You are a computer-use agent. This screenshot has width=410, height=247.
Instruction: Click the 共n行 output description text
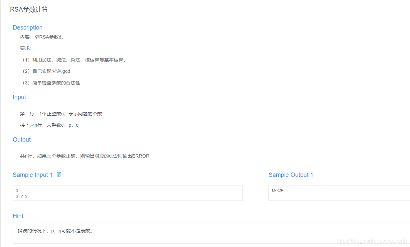coord(85,156)
